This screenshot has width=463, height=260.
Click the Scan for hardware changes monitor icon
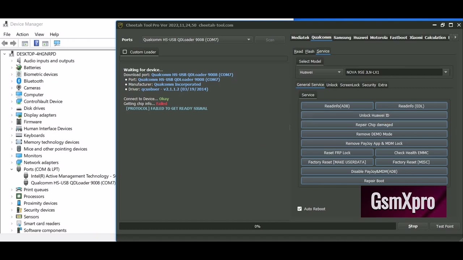coord(57,43)
